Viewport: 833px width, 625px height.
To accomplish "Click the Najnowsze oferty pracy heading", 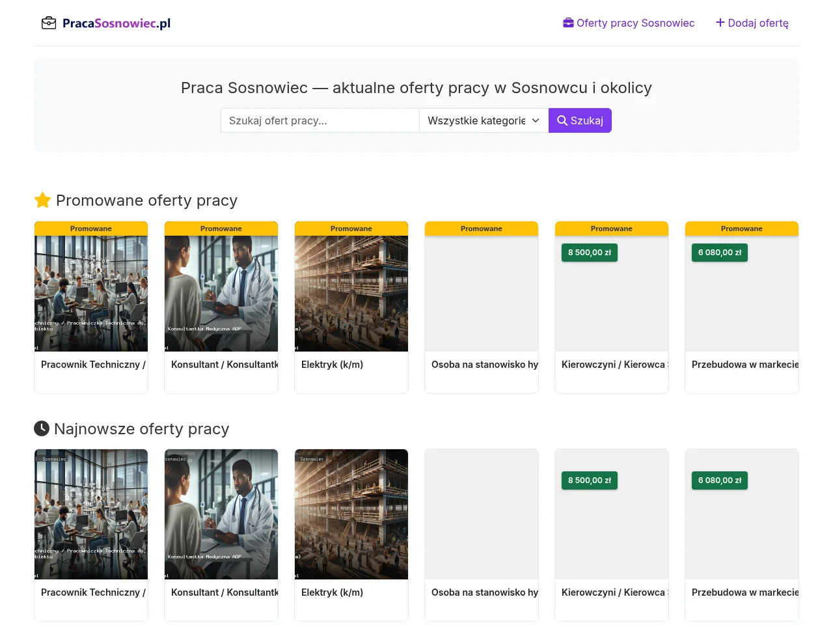I will 142,429.
